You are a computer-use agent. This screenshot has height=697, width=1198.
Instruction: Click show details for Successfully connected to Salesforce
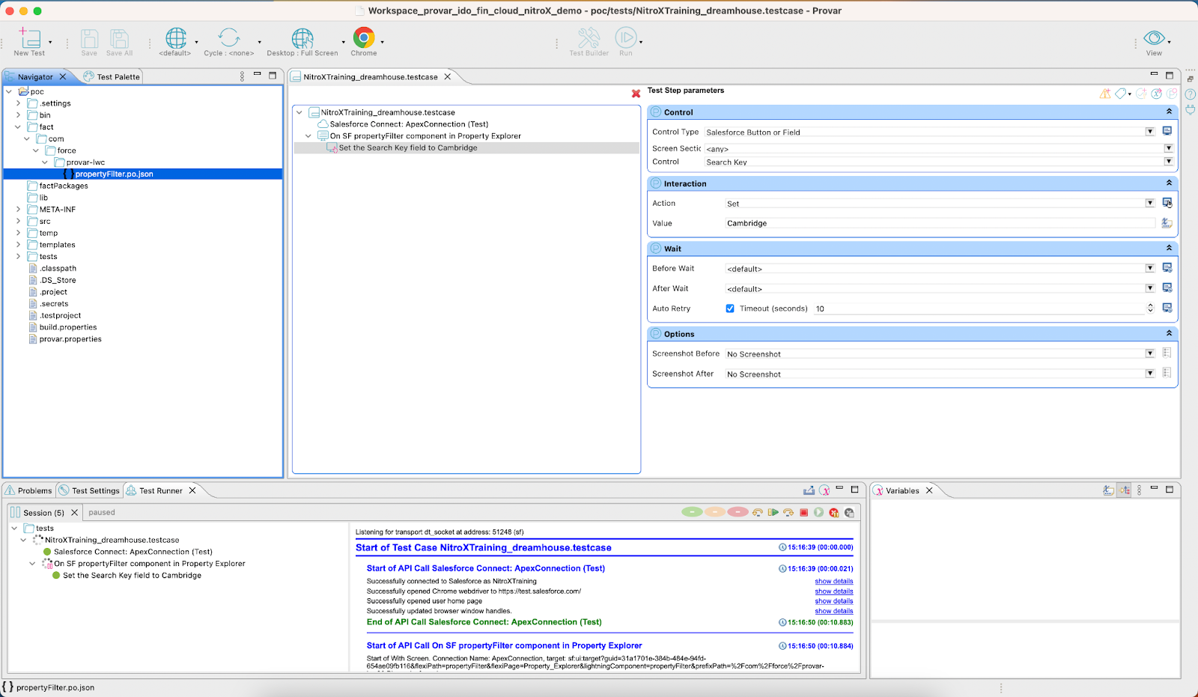[x=833, y=581]
